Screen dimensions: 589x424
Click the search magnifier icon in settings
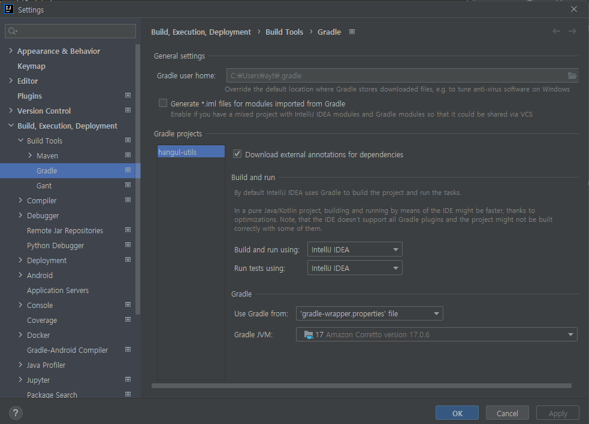(13, 31)
